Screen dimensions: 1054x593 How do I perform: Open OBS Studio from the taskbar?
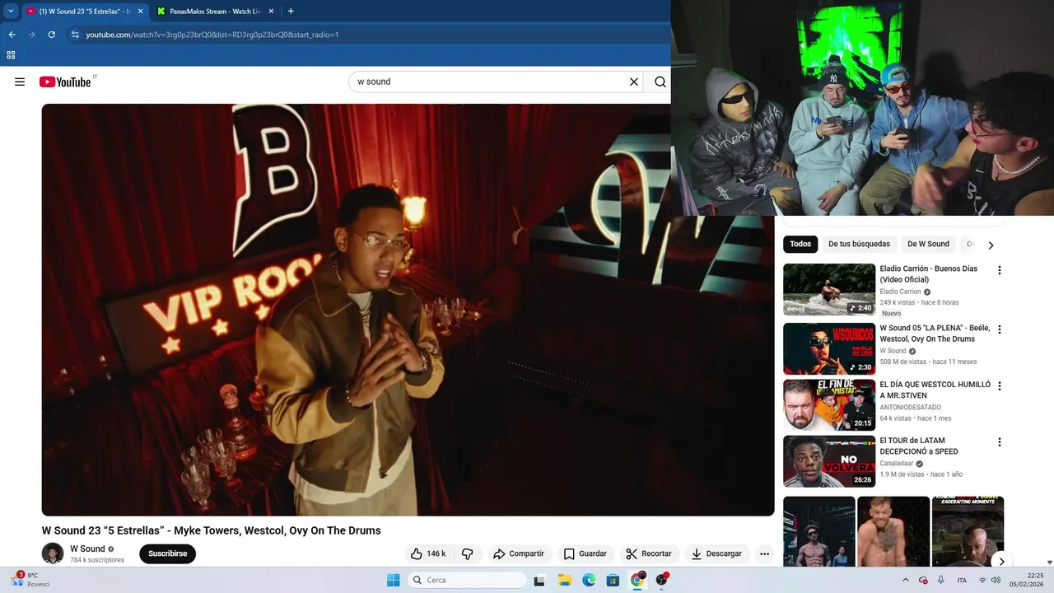click(x=661, y=580)
